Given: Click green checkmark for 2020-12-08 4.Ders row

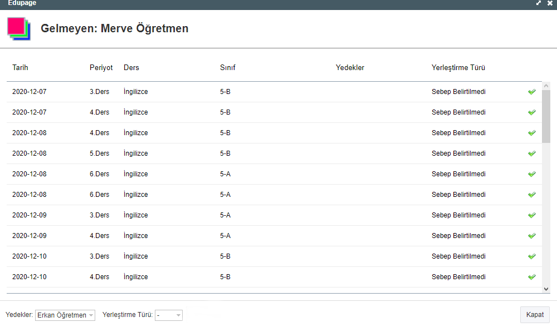Looking at the screenshot, I should pyautogui.click(x=531, y=133).
